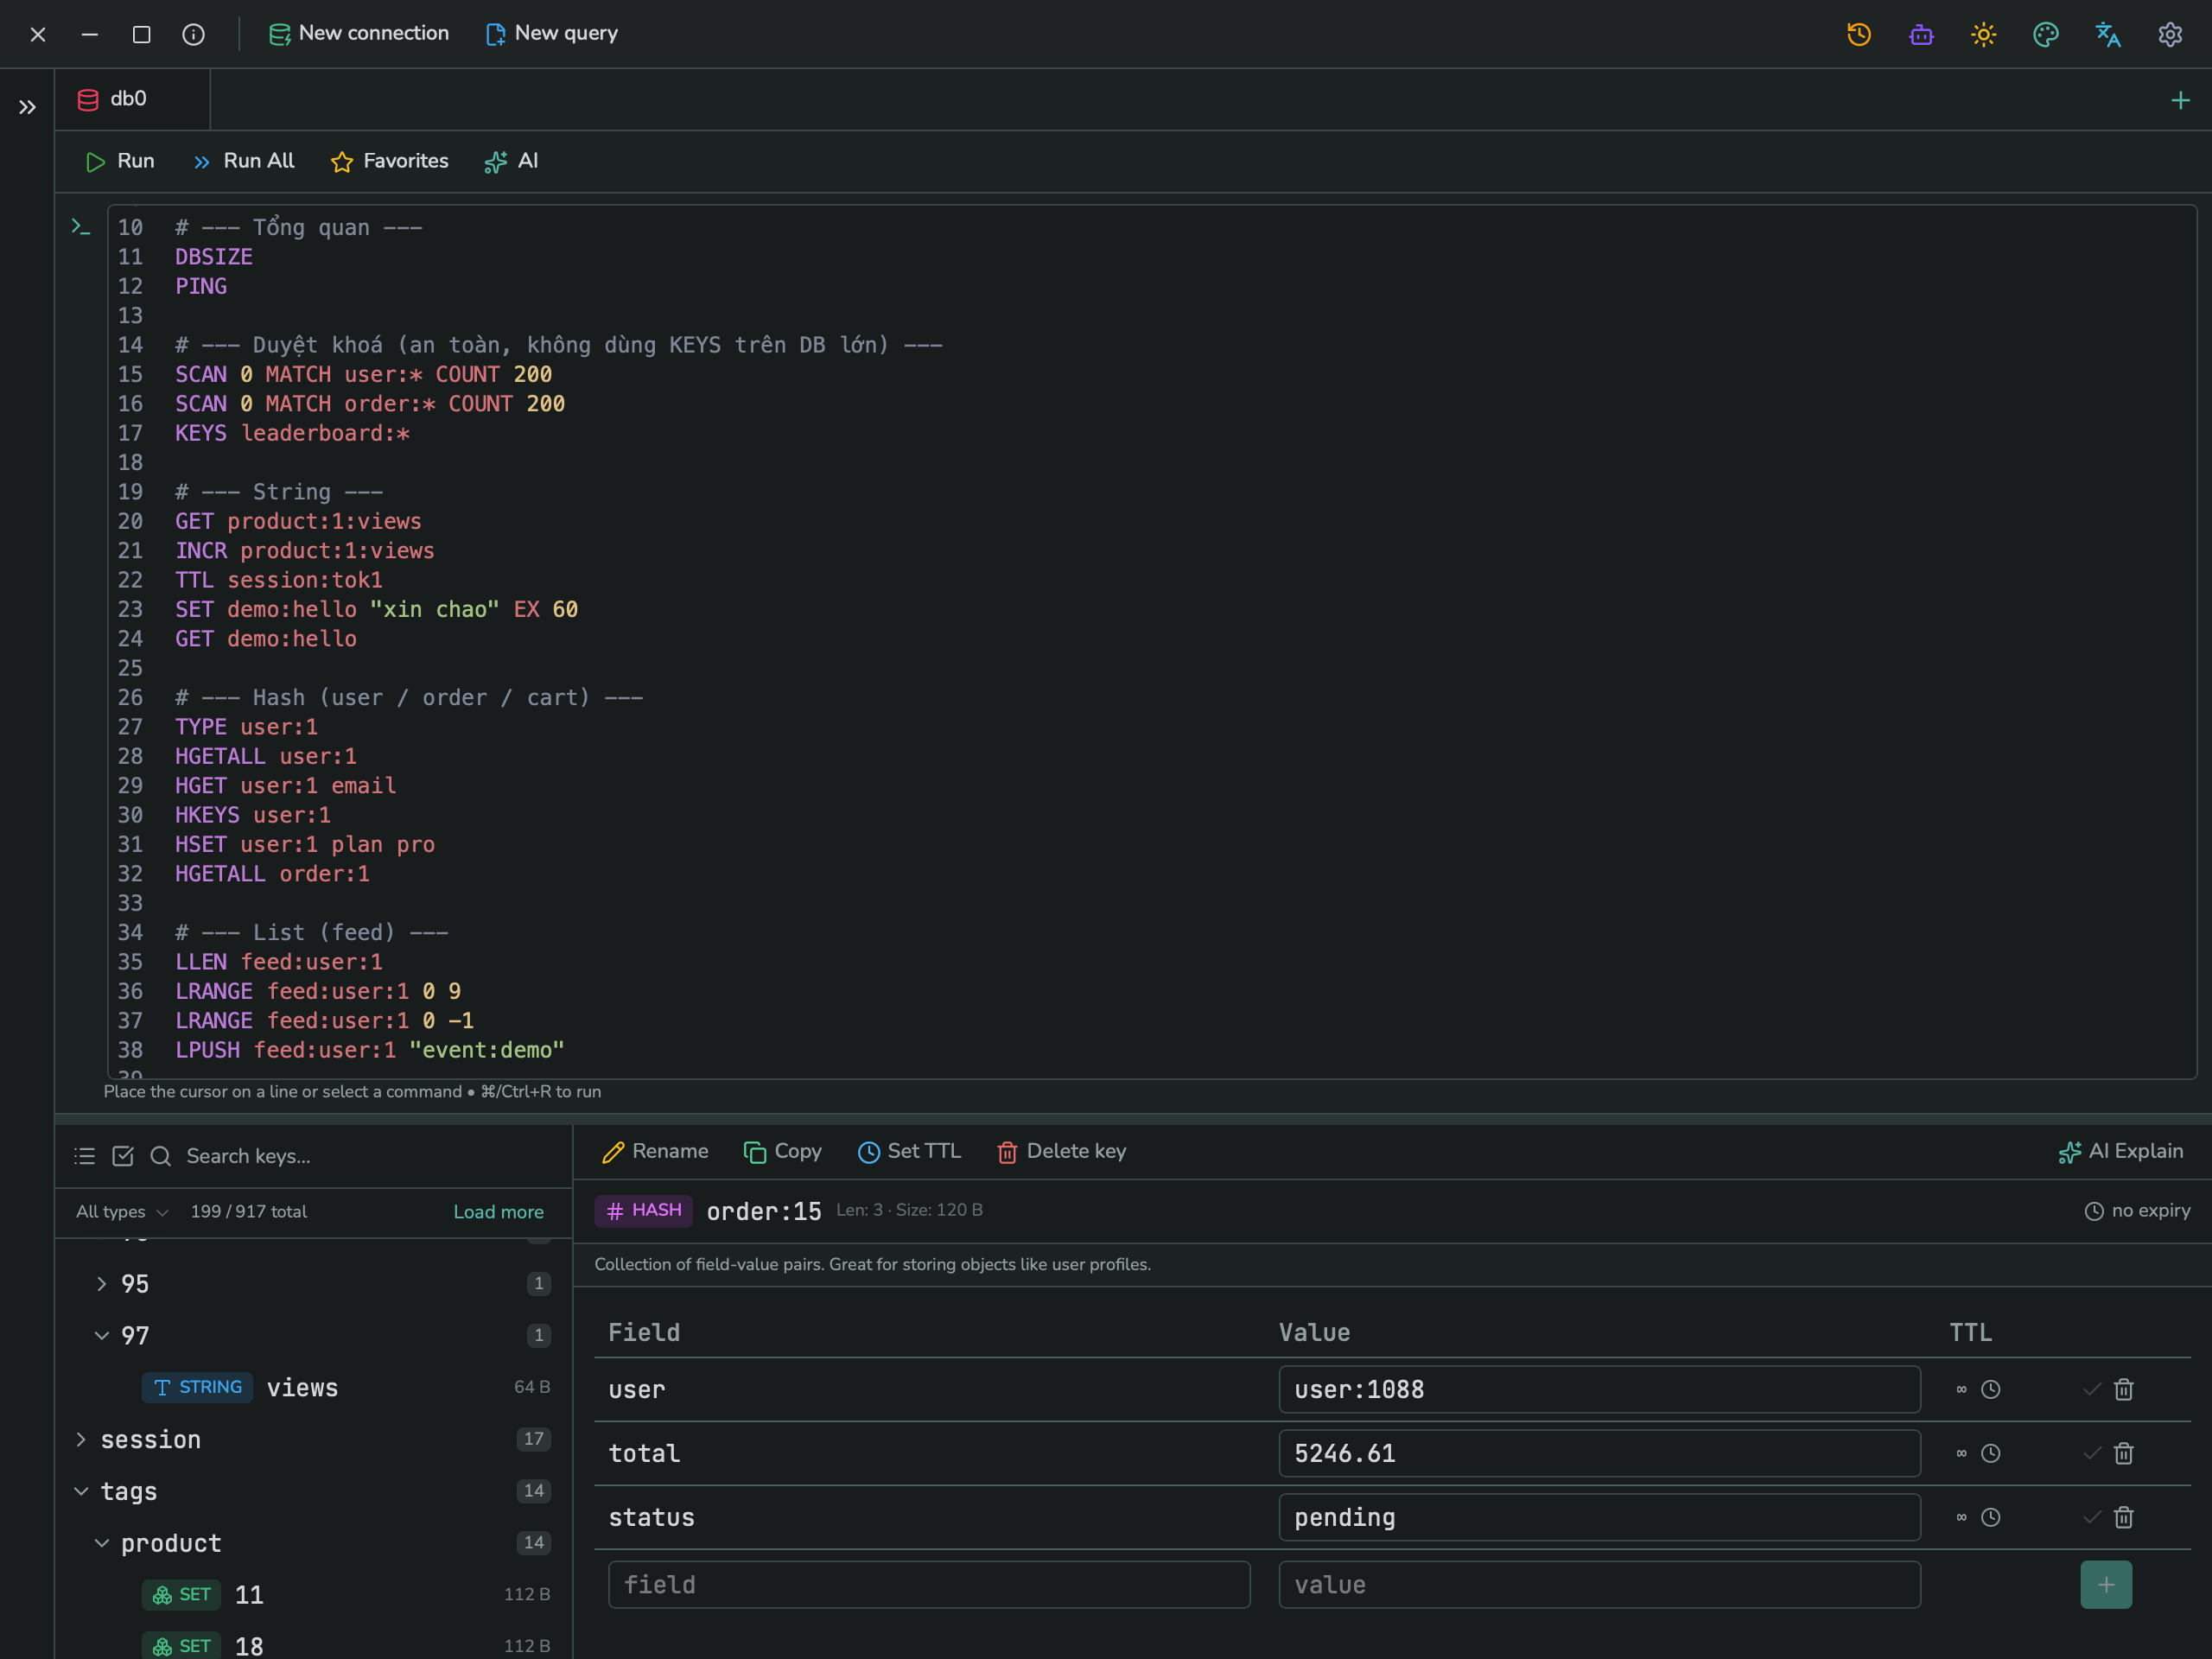Open the color palette theme icon
This screenshot has width=2212, height=1659.
[x=2046, y=34]
